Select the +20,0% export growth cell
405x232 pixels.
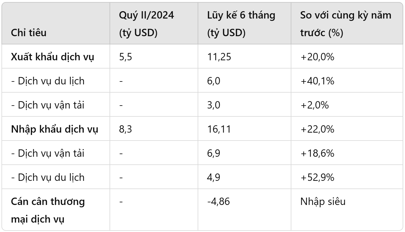317,57
